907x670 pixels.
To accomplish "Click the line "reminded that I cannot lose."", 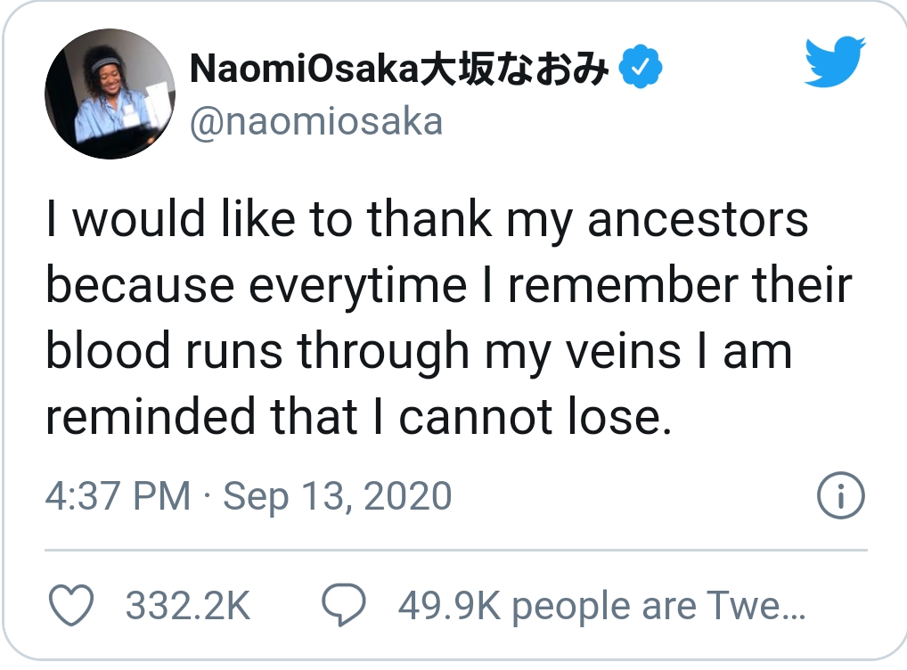I will (358, 416).
